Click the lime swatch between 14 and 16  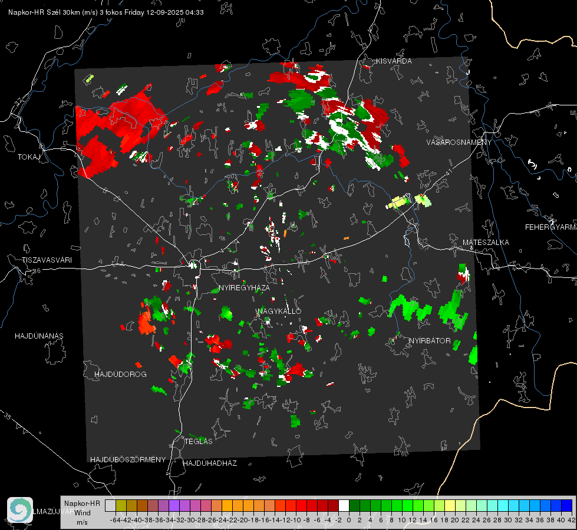428,505
